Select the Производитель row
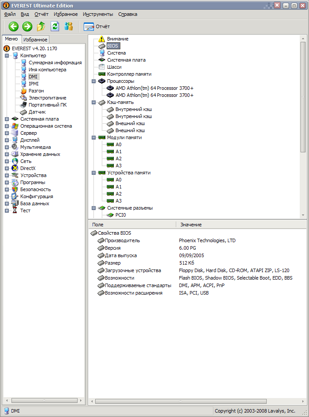 (x=197, y=241)
